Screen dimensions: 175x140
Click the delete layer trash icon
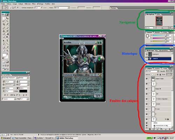pos(170,129)
